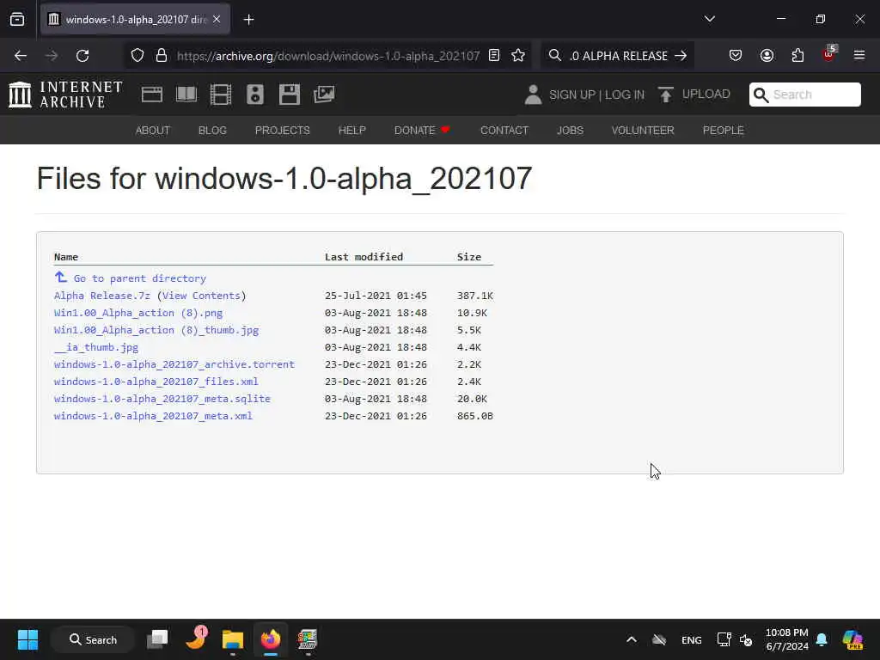Click the UPLOAD link text
880x660 pixels.
tap(706, 94)
